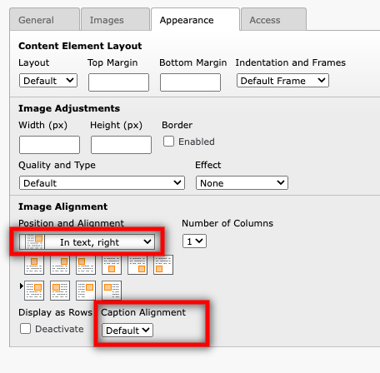Click the 'Deactivate' label text
This screenshot has width=380, height=373.
coord(59,329)
